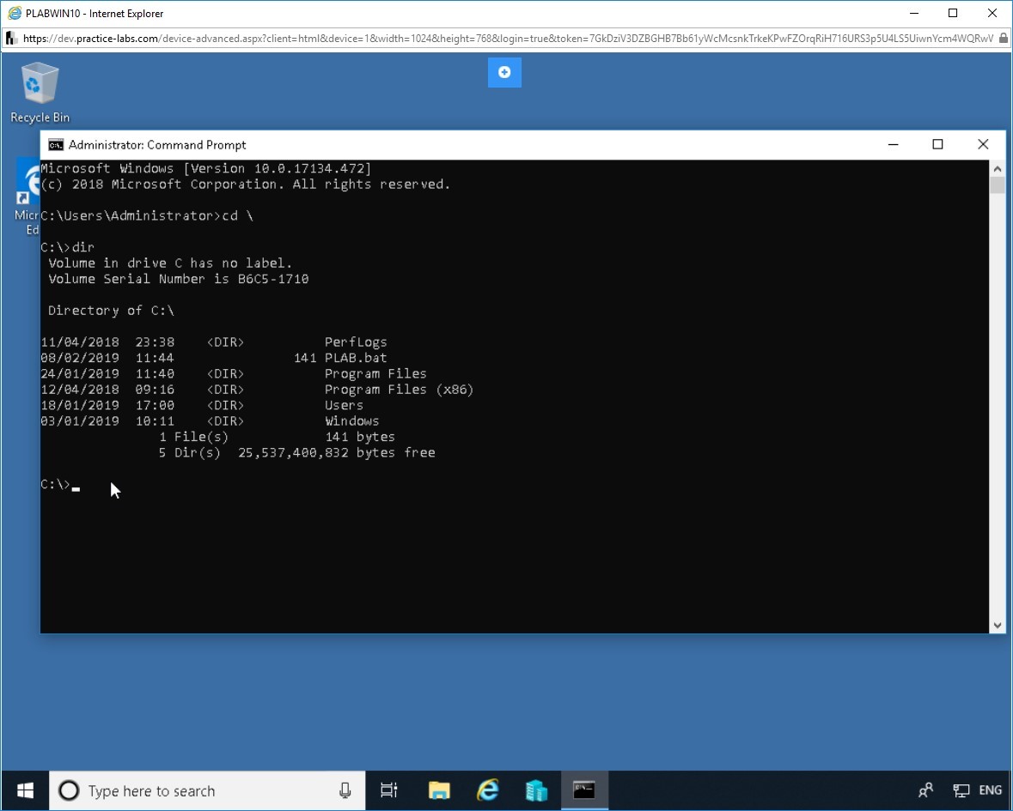
Task: Open the People icon in system tray
Action: (925, 790)
